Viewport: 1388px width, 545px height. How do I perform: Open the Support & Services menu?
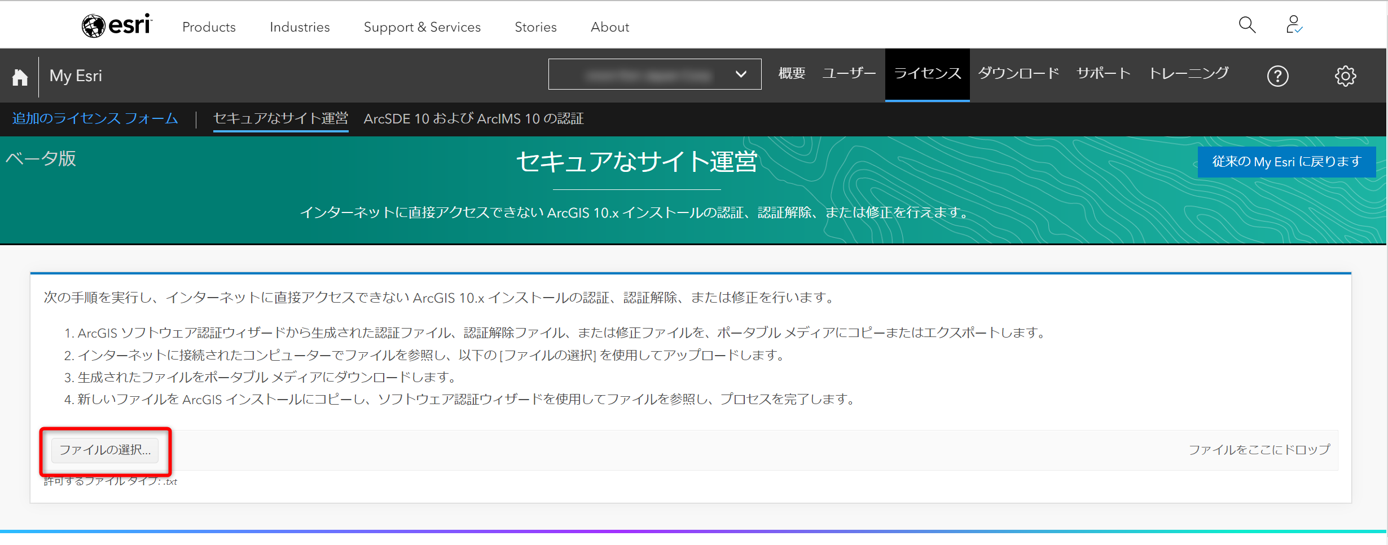422,27
